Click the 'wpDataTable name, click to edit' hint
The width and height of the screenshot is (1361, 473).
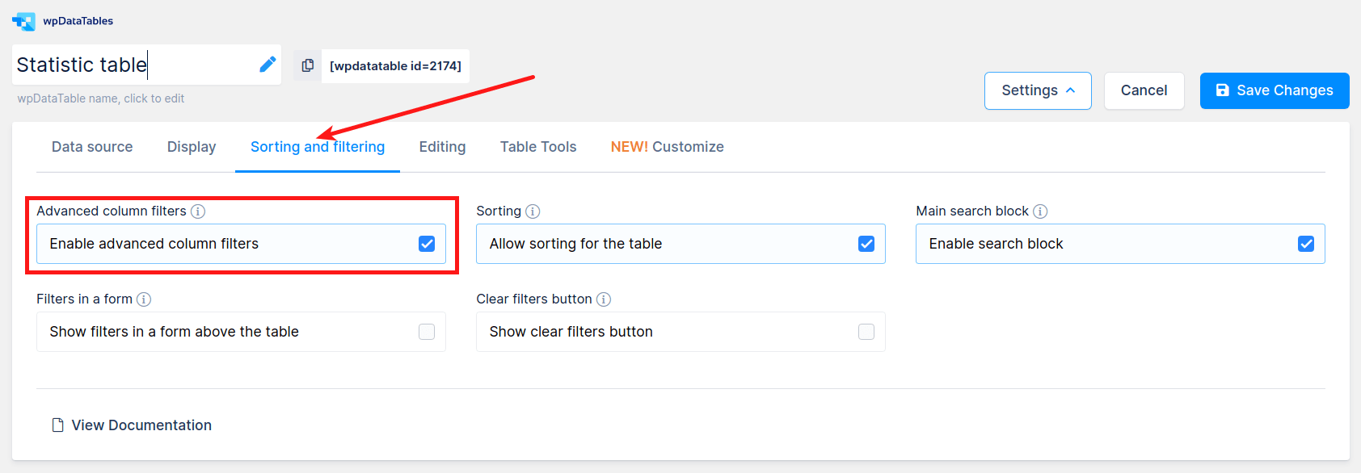101,98
